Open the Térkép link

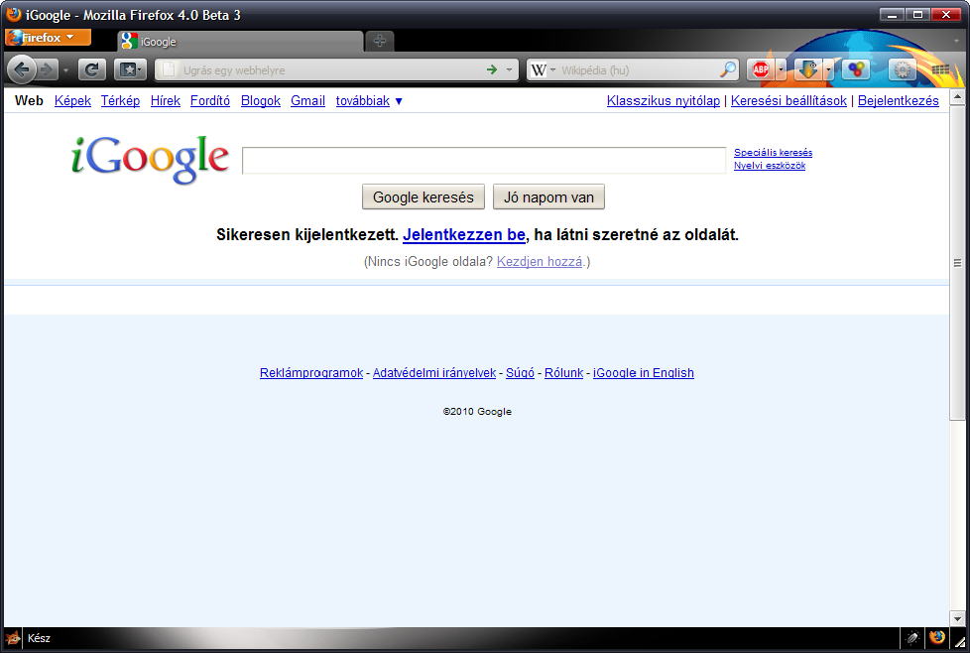[120, 100]
